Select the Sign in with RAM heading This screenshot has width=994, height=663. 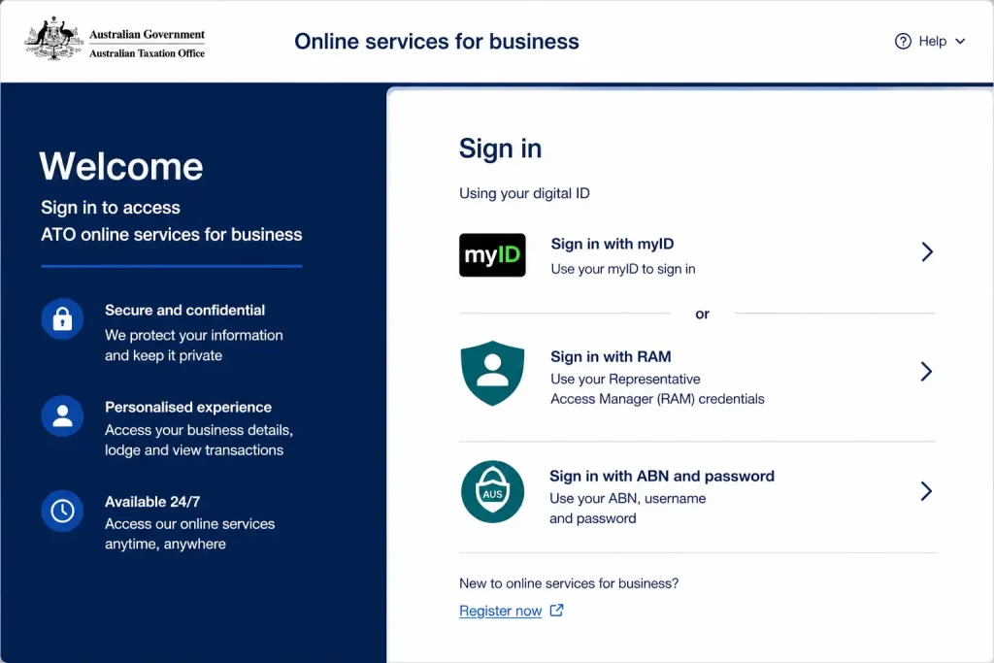click(611, 357)
